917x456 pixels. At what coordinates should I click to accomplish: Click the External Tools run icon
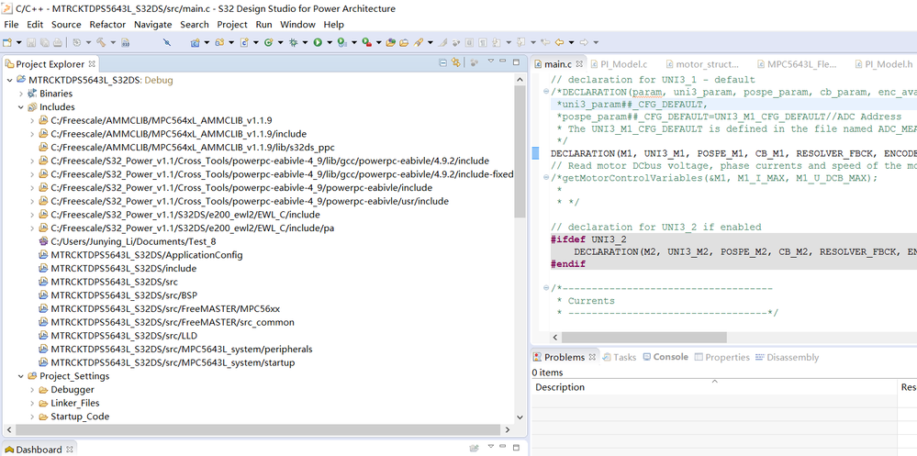(x=366, y=42)
